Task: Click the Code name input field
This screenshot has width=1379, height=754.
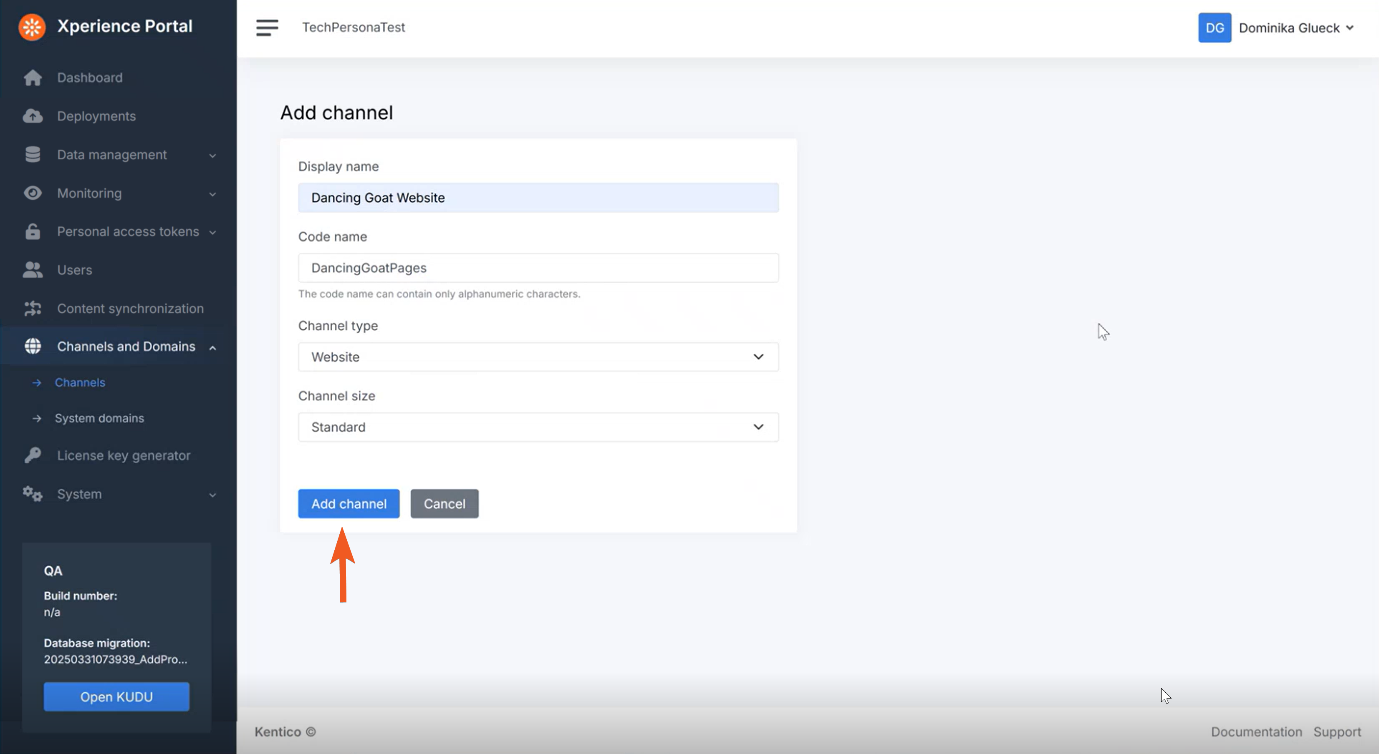Action: [538, 268]
